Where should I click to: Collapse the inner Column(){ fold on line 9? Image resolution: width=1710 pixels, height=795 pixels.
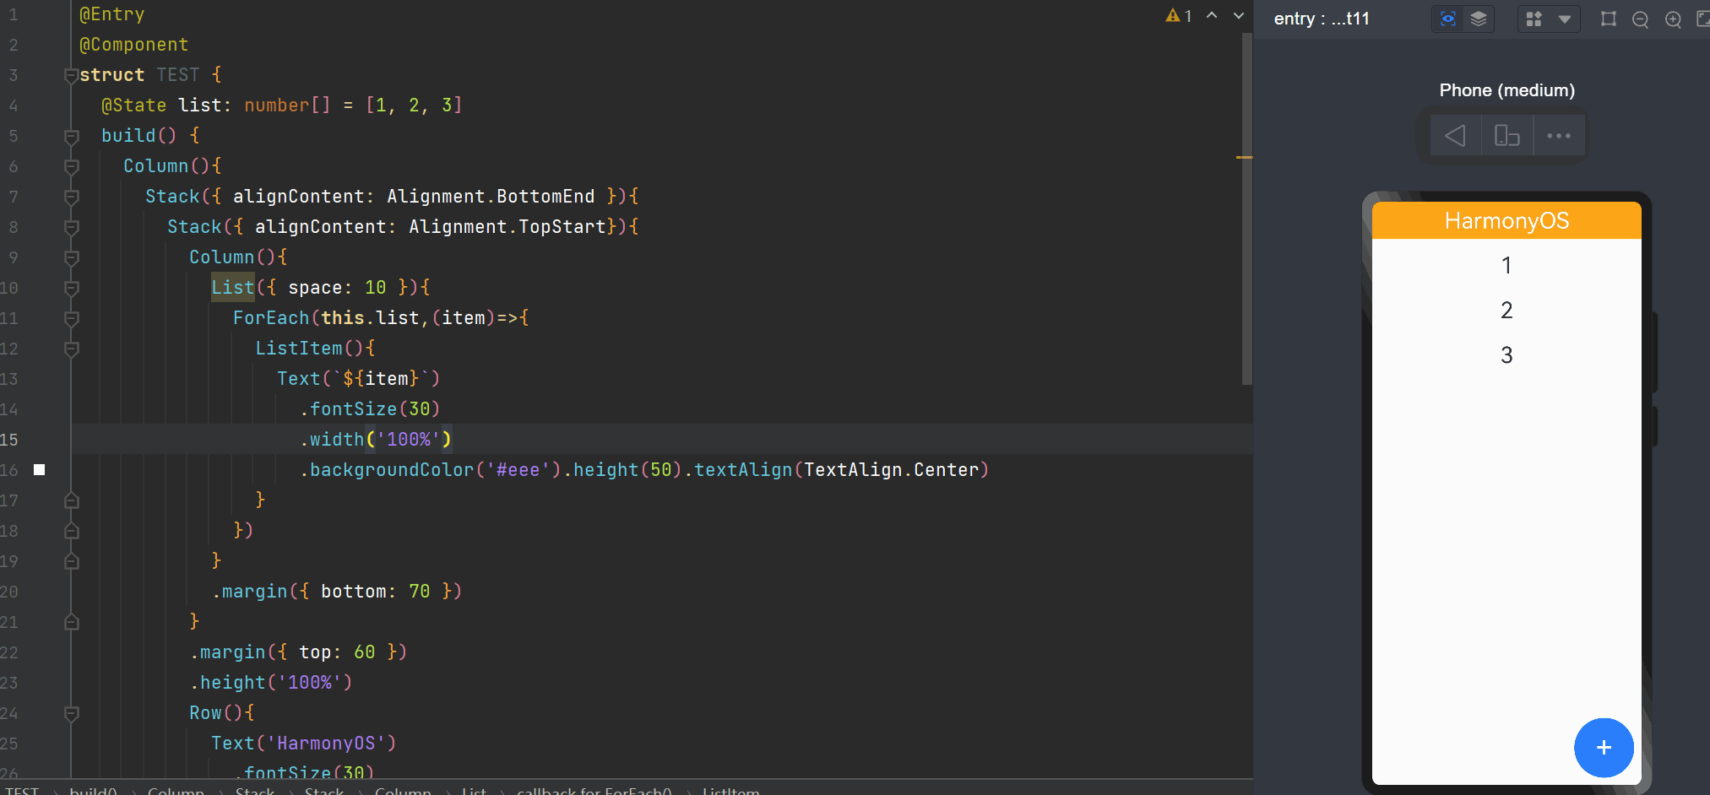click(71, 257)
